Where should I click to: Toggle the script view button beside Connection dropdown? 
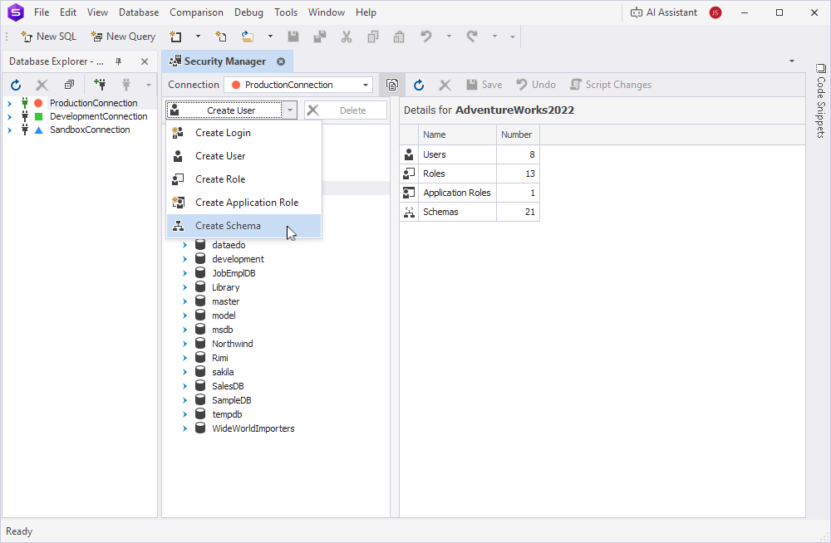coord(391,84)
